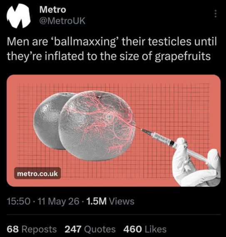Viewport: 226px width, 237px height.
Task: Open the grapefruit article preview card
Action: [114, 131]
